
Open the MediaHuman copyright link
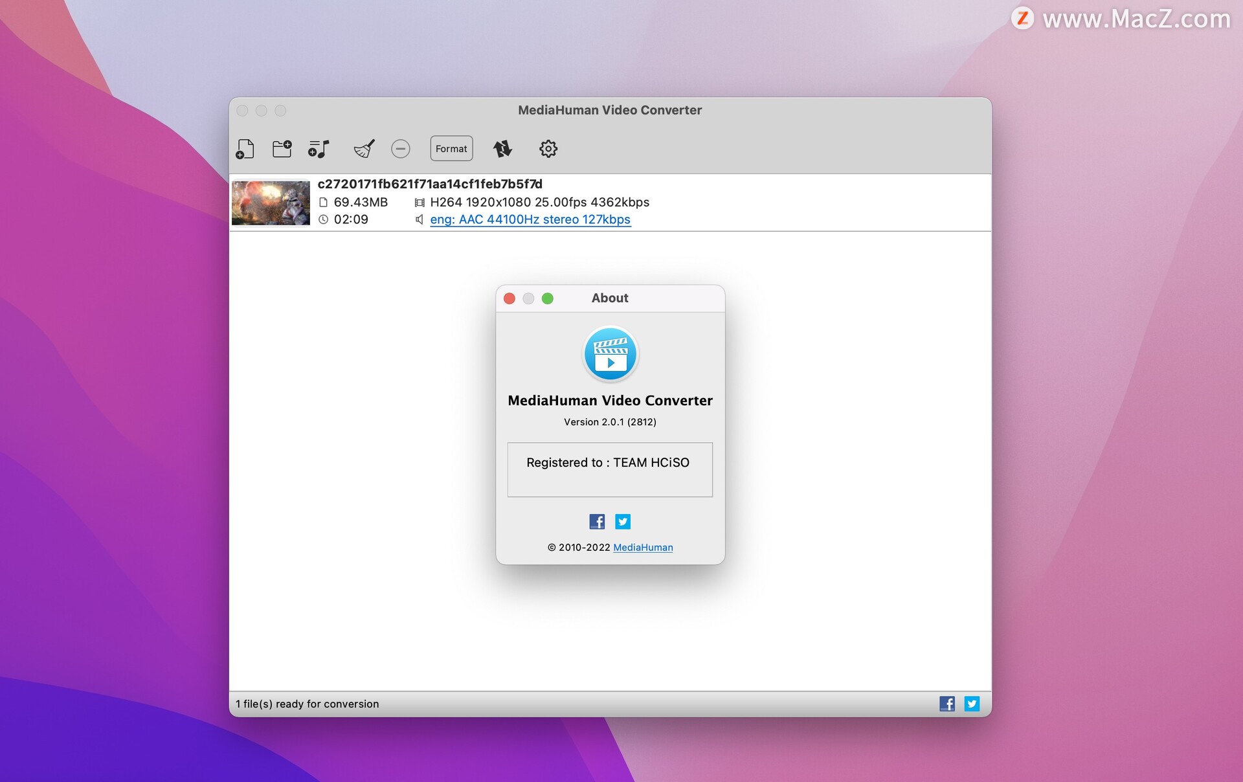[643, 547]
